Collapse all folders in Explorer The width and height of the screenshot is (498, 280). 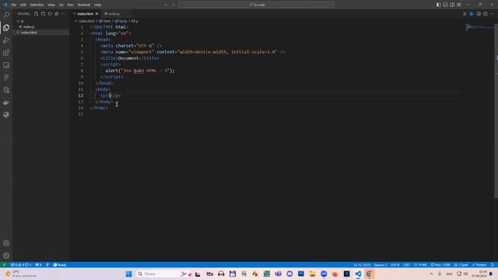[57, 14]
